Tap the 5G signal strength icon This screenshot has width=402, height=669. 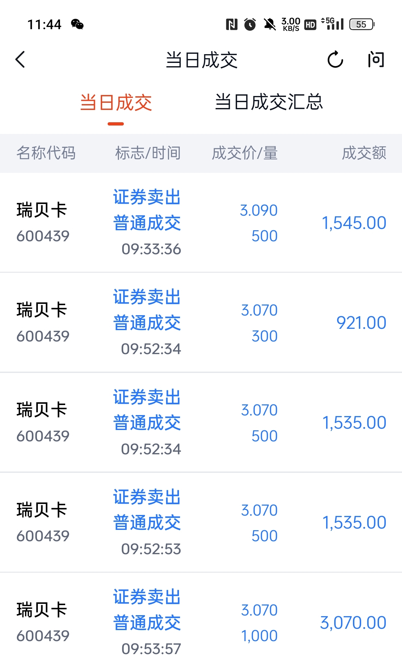click(332, 24)
